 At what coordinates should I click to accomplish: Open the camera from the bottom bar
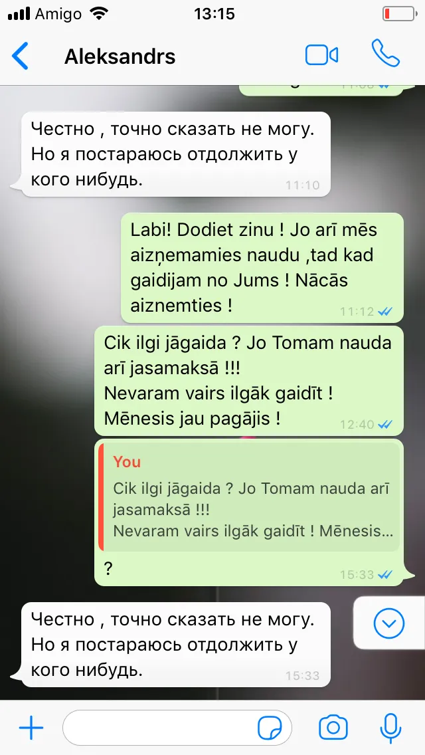tap(333, 727)
